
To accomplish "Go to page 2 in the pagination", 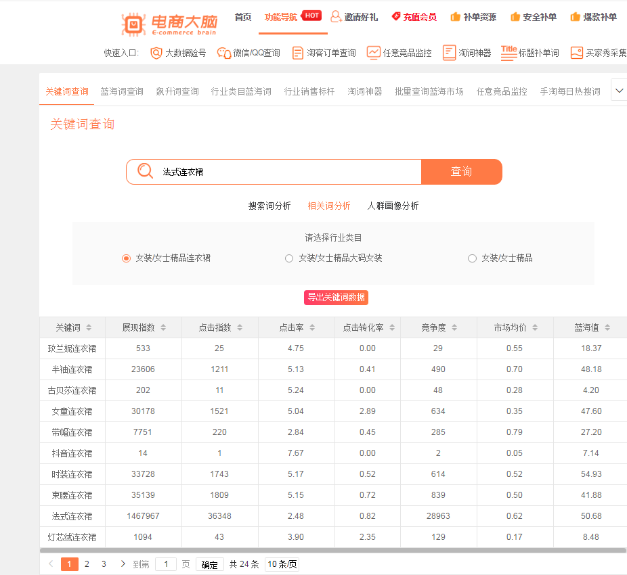I will 87,563.
